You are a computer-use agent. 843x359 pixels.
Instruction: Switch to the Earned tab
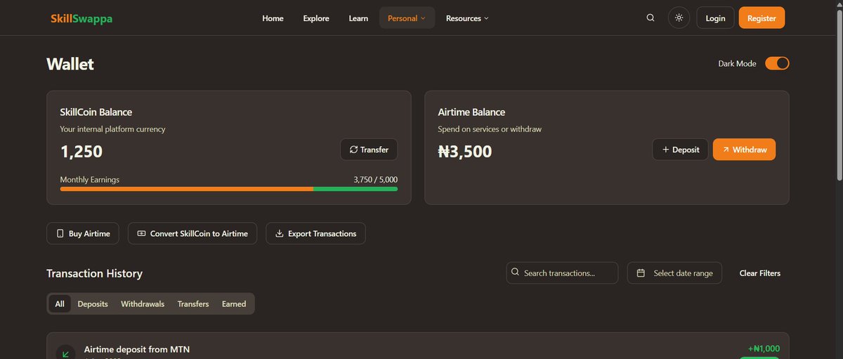click(x=234, y=303)
